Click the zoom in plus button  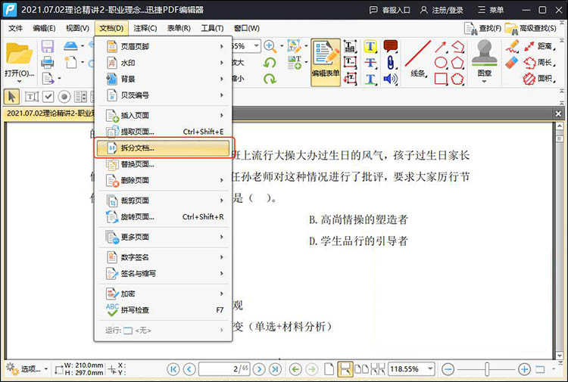pyautogui.click(x=524, y=369)
